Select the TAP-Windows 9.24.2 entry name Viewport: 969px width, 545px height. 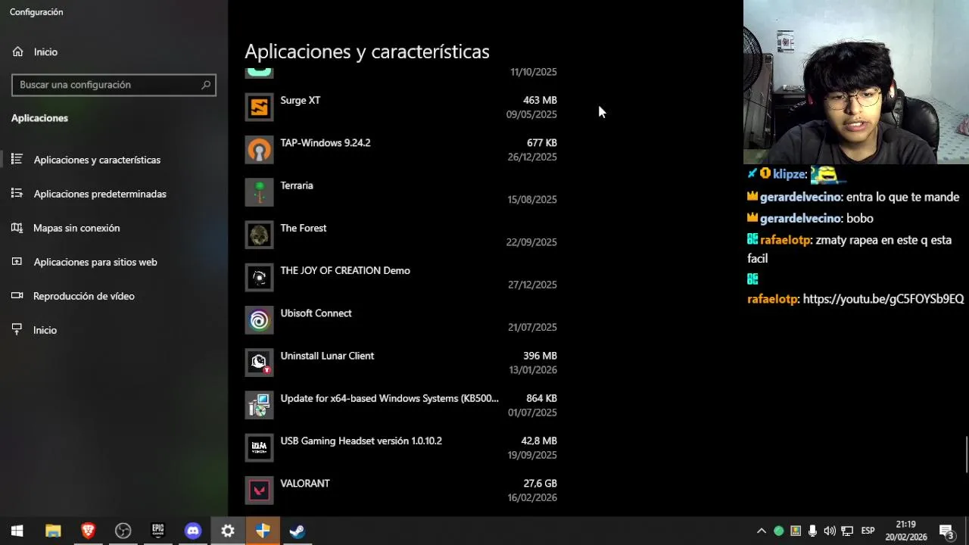click(x=326, y=142)
